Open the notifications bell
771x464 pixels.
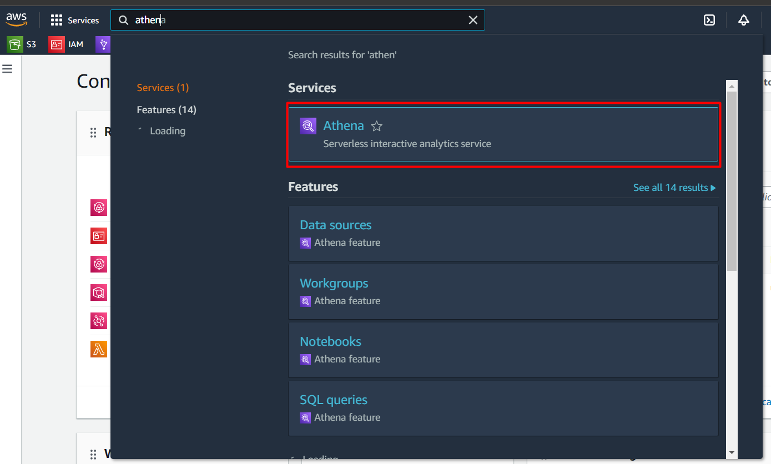tap(743, 19)
